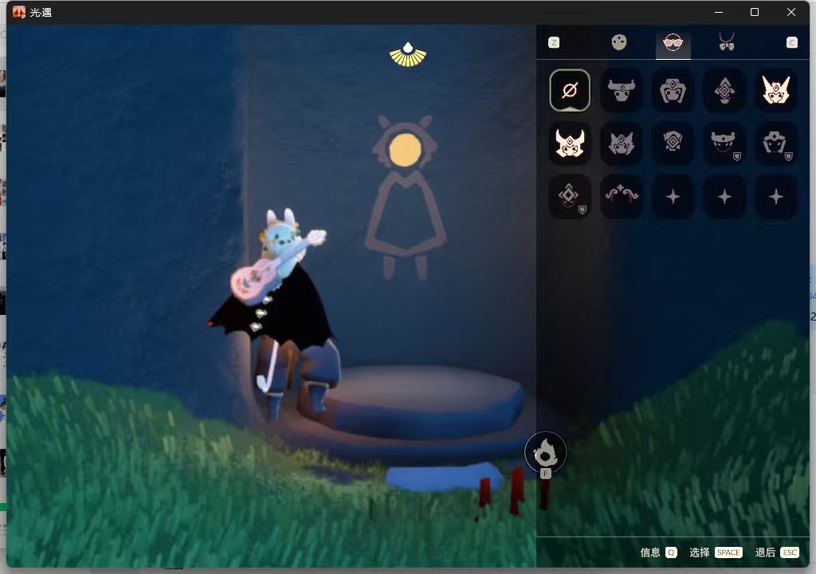Click the spirit mural with glowing head
The width and height of the screenshot is (816, 574).
pyautogui.click(x=406, y=197)
